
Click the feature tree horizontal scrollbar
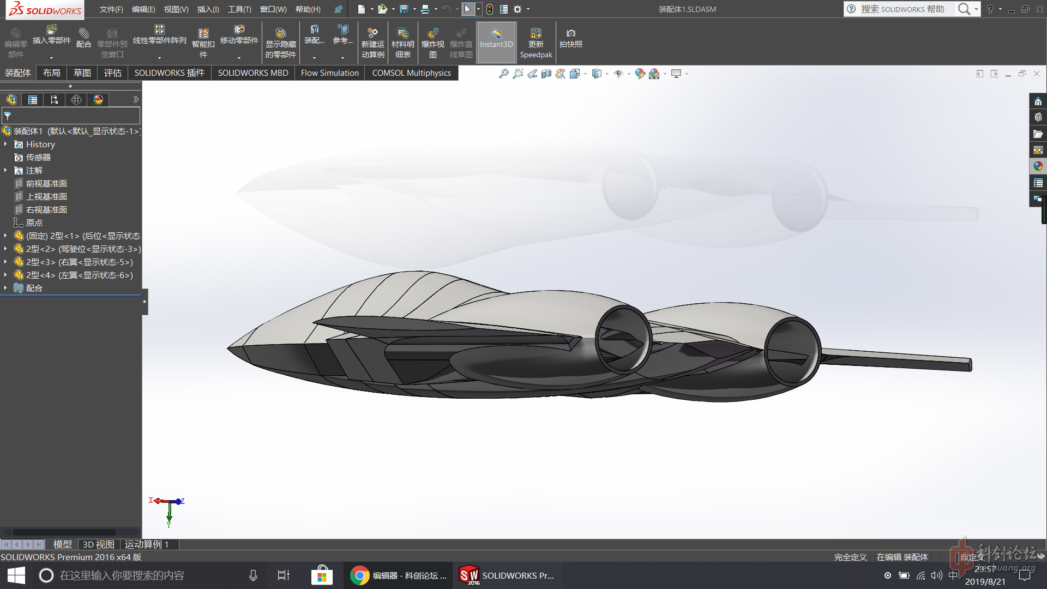[x=64, y=532]
